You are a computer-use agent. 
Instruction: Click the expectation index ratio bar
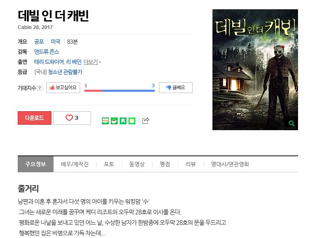click(x=119, y=91)
